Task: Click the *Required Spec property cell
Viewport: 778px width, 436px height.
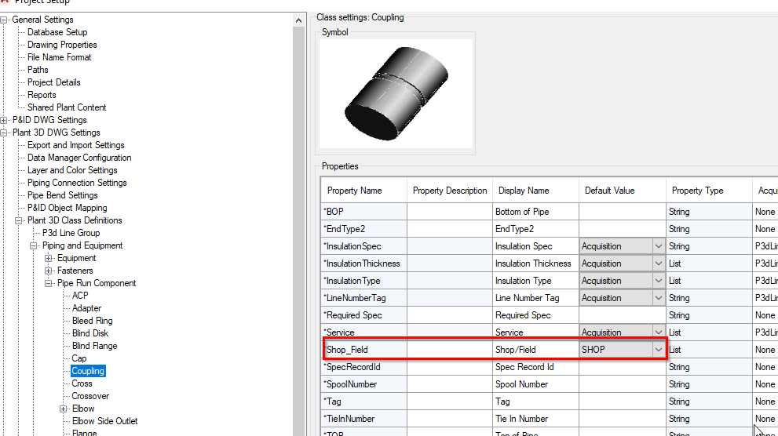Action: (x=363, y=315)
